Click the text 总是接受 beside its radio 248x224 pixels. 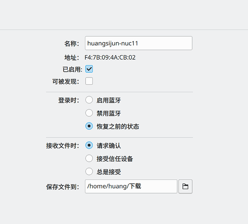109,172
